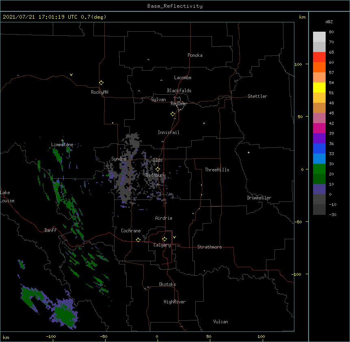Click the Sundre town label

(x=119, y=159)
